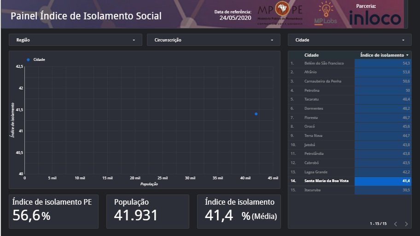
Task: Open the Cidade dropdown filter
Action: [349, 40]
